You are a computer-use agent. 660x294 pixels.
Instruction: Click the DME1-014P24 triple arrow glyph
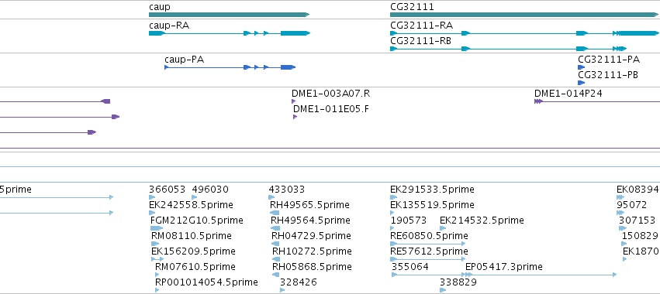(538, 101)
